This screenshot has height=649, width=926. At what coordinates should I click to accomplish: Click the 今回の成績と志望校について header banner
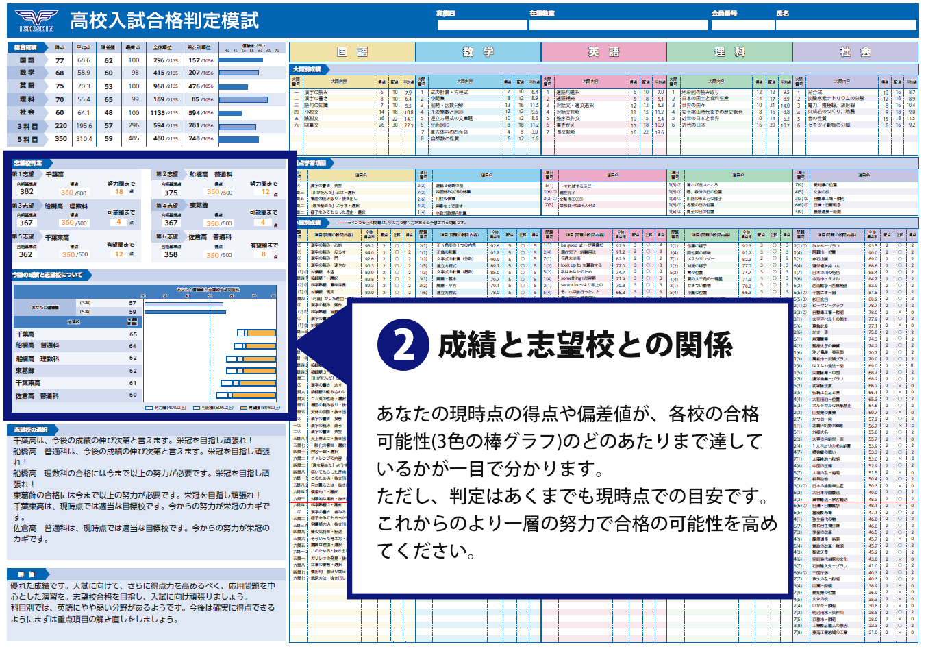pyautogui.click(x=48, y=275)
